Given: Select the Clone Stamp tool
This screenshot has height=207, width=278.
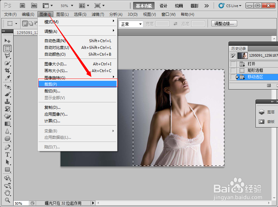Looking at the screenshot, I should coord(7,101).
